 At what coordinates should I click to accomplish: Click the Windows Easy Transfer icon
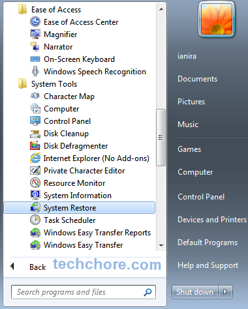(x=35, y=245)
